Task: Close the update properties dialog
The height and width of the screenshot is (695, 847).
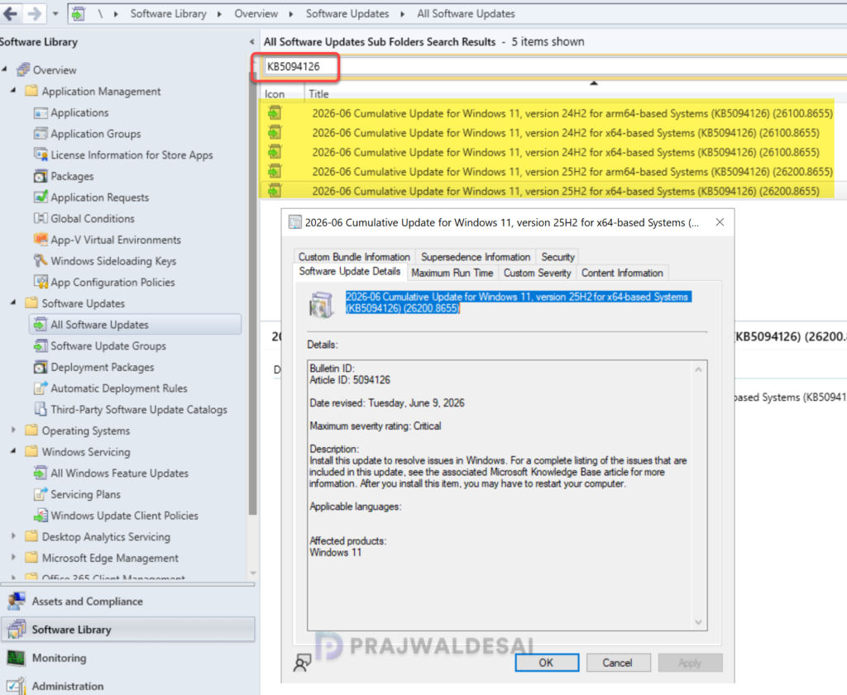Action: [x=720, y=222]
